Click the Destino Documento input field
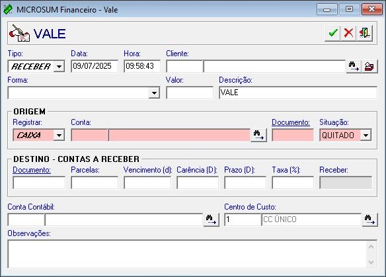Viewport: 386px width, 277px height. [x=39, y=182]
